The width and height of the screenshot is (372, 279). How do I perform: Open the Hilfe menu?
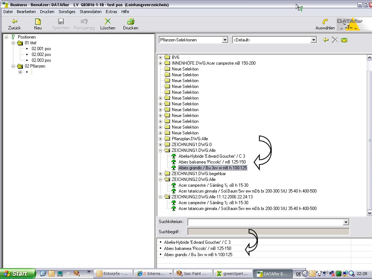[125, 12]
